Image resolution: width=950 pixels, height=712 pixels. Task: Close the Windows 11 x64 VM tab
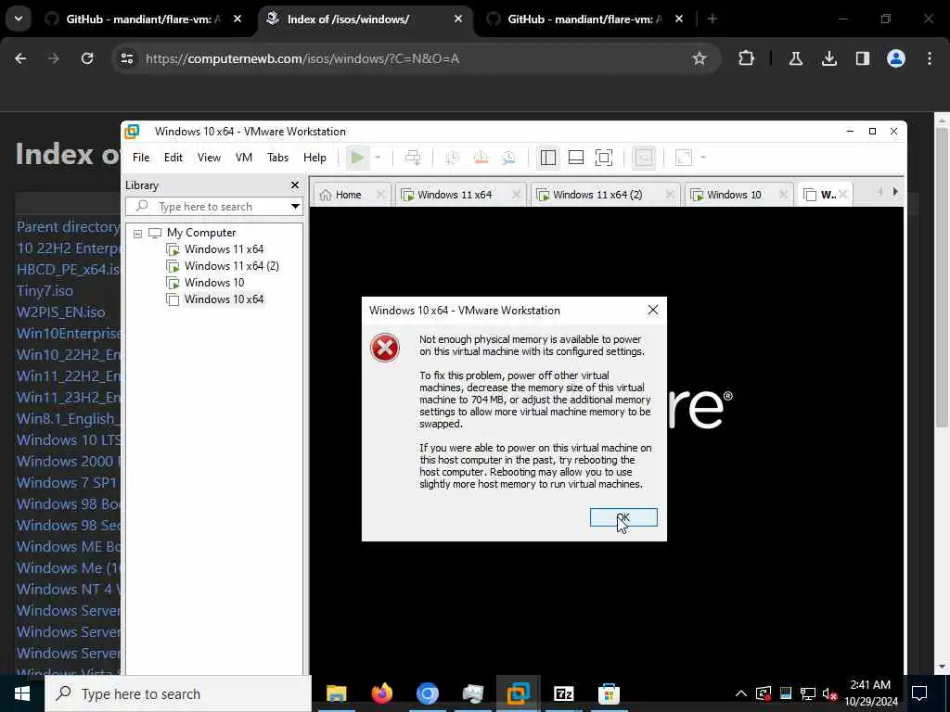click(516, 195)
